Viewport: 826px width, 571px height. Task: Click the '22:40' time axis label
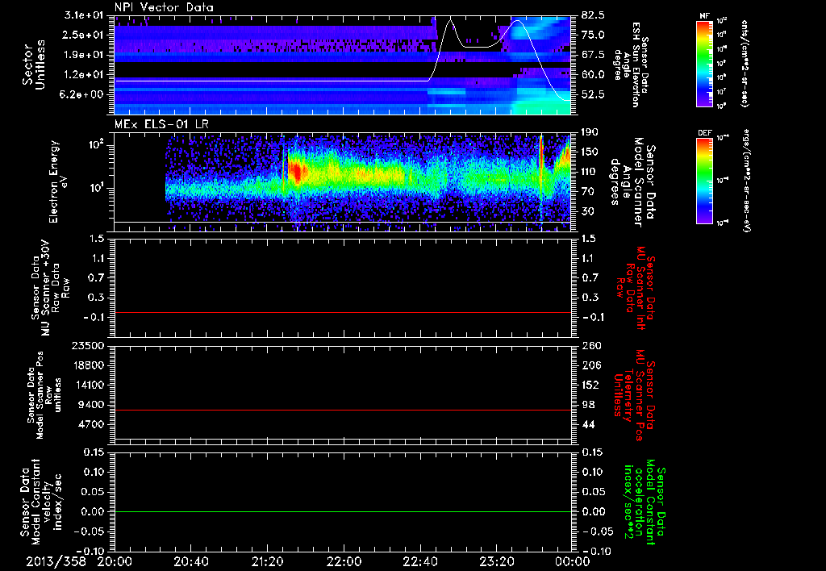[419, 561]
